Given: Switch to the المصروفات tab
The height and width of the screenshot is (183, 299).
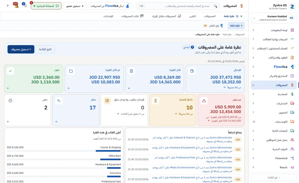Looking at the screenshot, I should tap(210, 16).
